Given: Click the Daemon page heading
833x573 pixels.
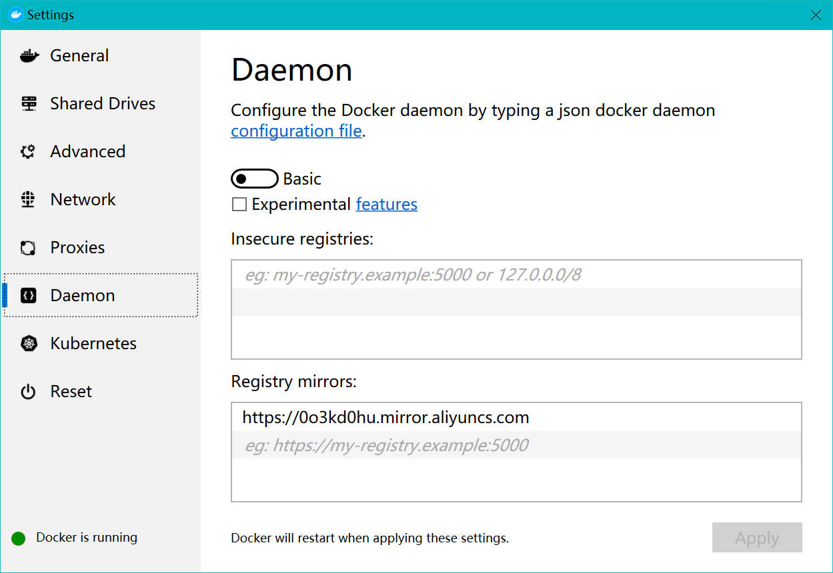Looking at the screenshot, I should pos(291,70).
